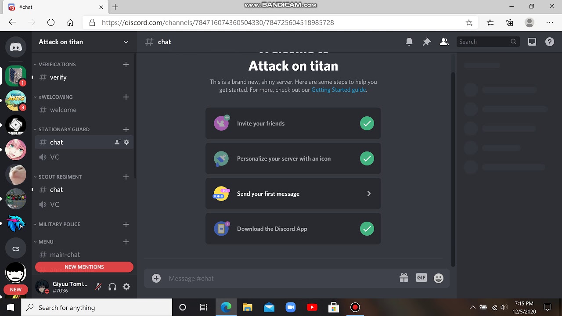
Task: Open user settings gear
Action: coord(126,287)
